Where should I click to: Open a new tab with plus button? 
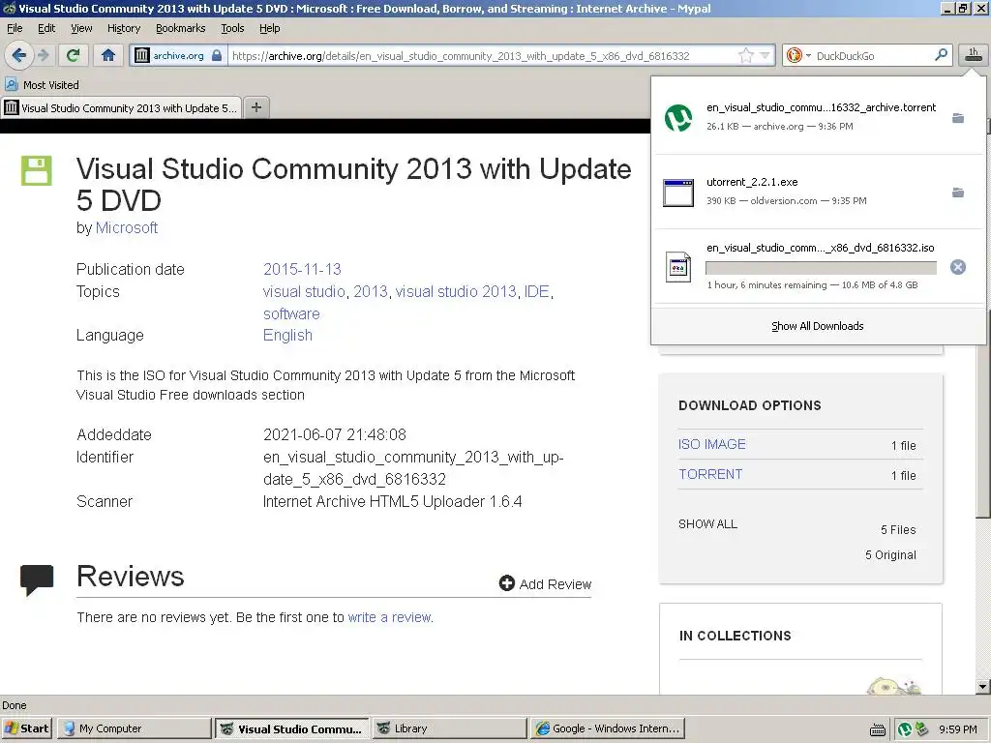(x=255, y=107)
